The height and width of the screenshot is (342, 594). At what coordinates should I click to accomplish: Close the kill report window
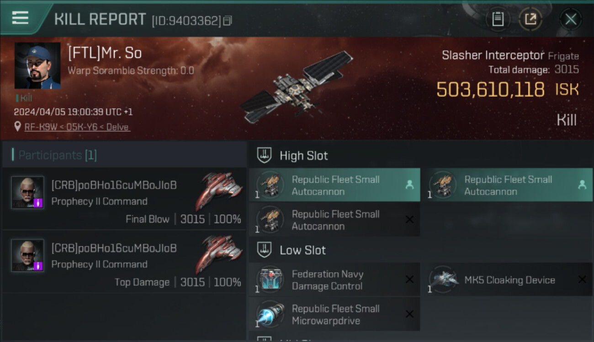coord(570,19)
